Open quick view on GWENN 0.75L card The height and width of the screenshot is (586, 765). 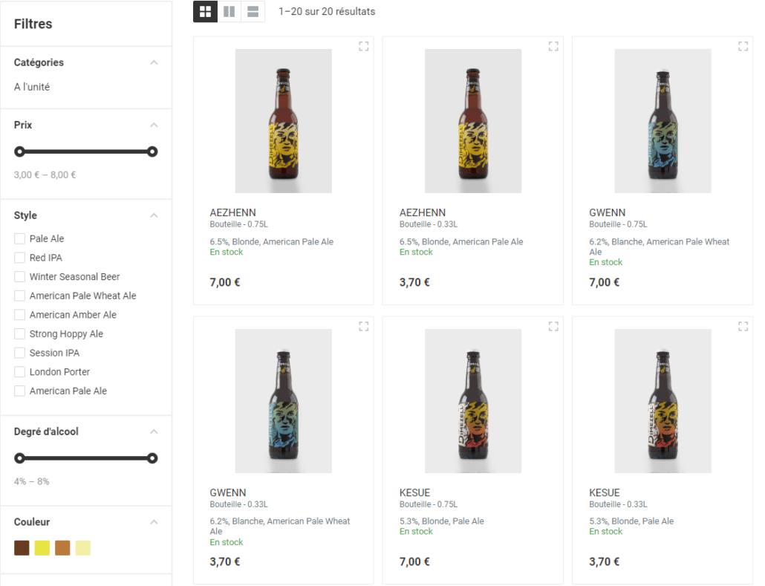743,46
